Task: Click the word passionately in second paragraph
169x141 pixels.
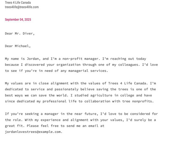Action: (x=66, y=89)
